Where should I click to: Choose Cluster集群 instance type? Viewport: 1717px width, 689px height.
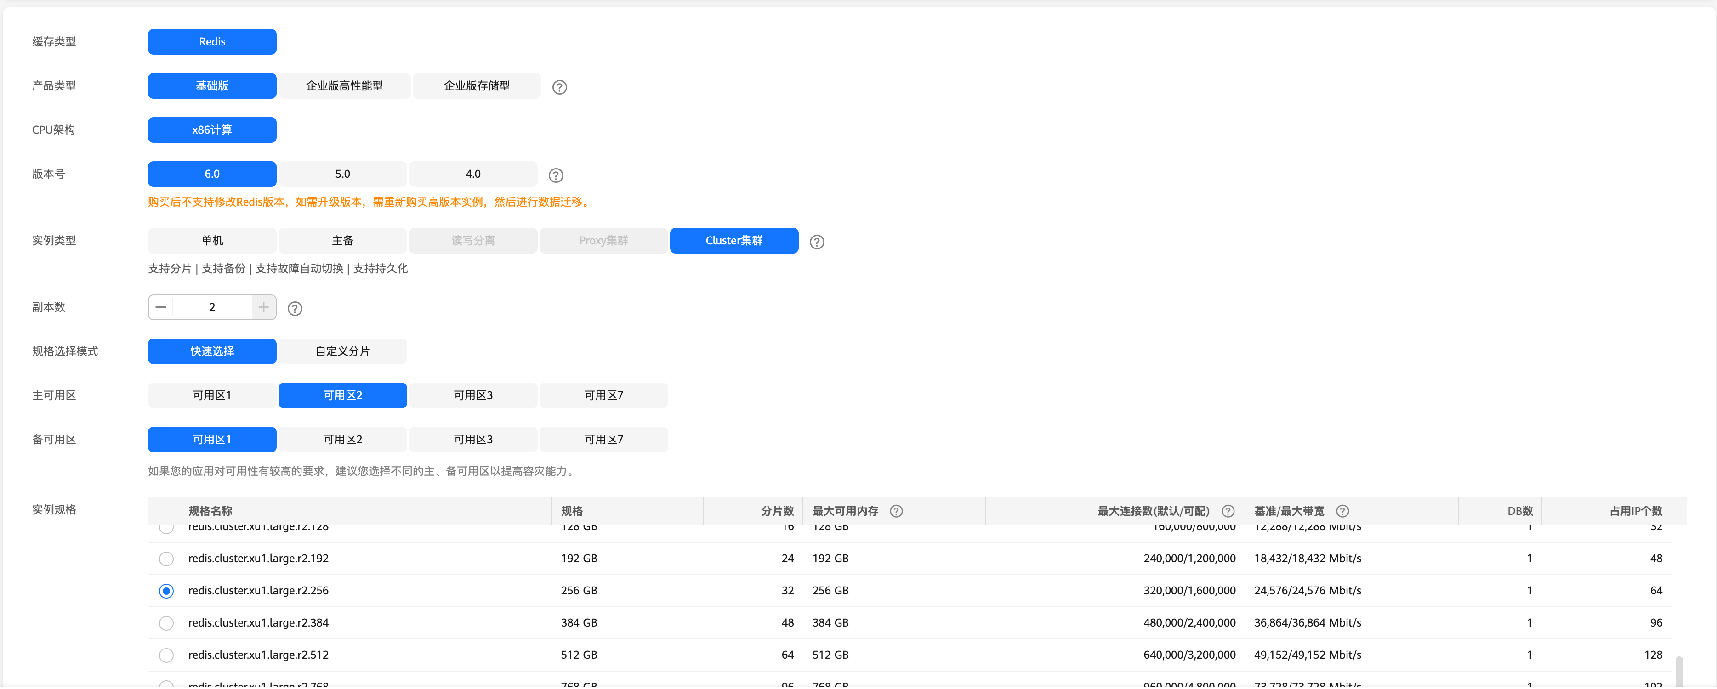click(x=734, y=241)
